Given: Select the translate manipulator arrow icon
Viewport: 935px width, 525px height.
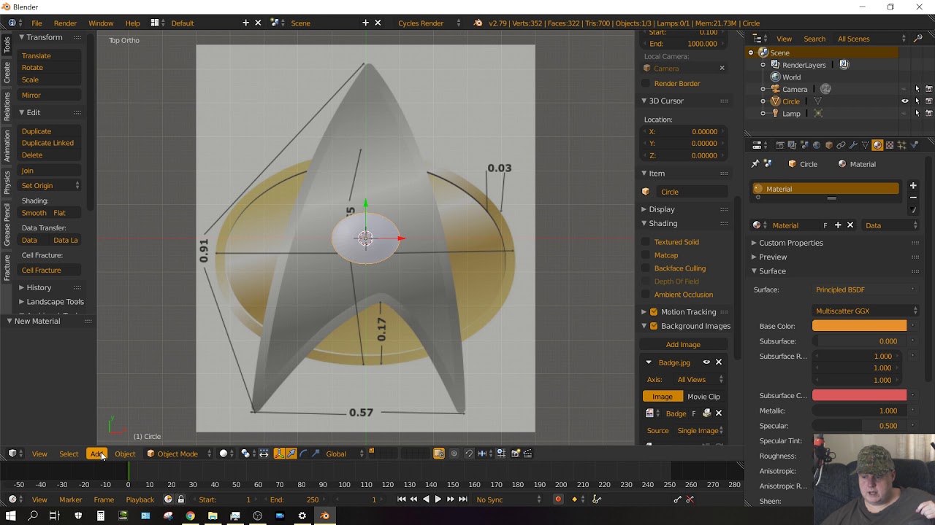Looking at the screenshot, I should click(291, 454).
